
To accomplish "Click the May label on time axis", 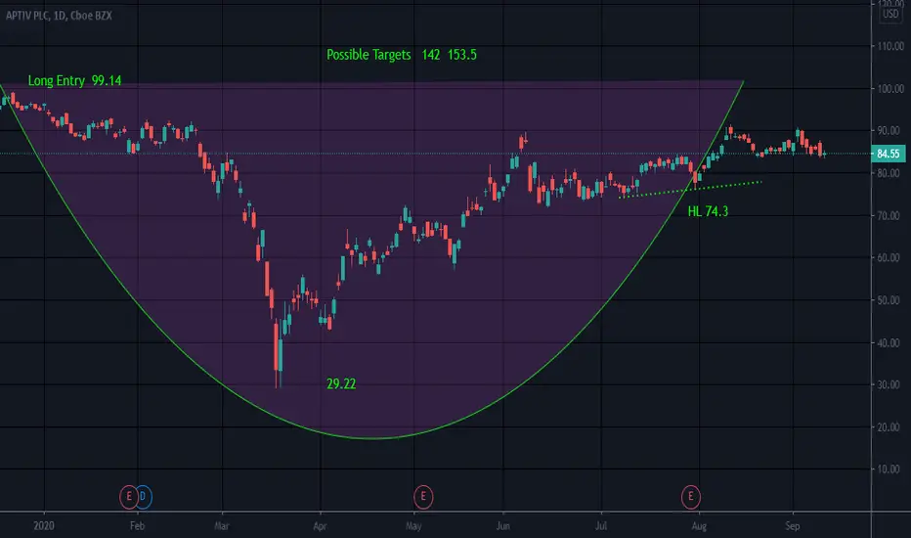I will click(x=413, y=526).
